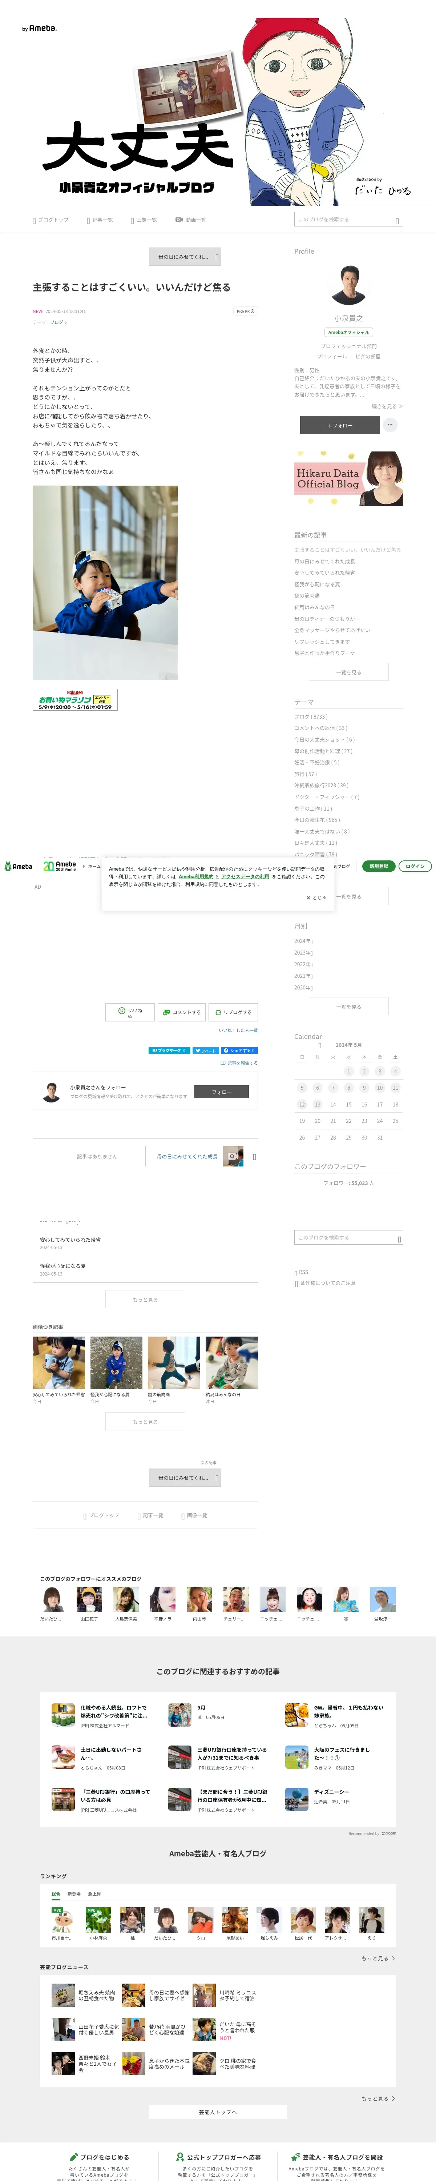
Task: Expand the 2020年 monthly archive
Action: pyautogui.click(x=303, y=987)
